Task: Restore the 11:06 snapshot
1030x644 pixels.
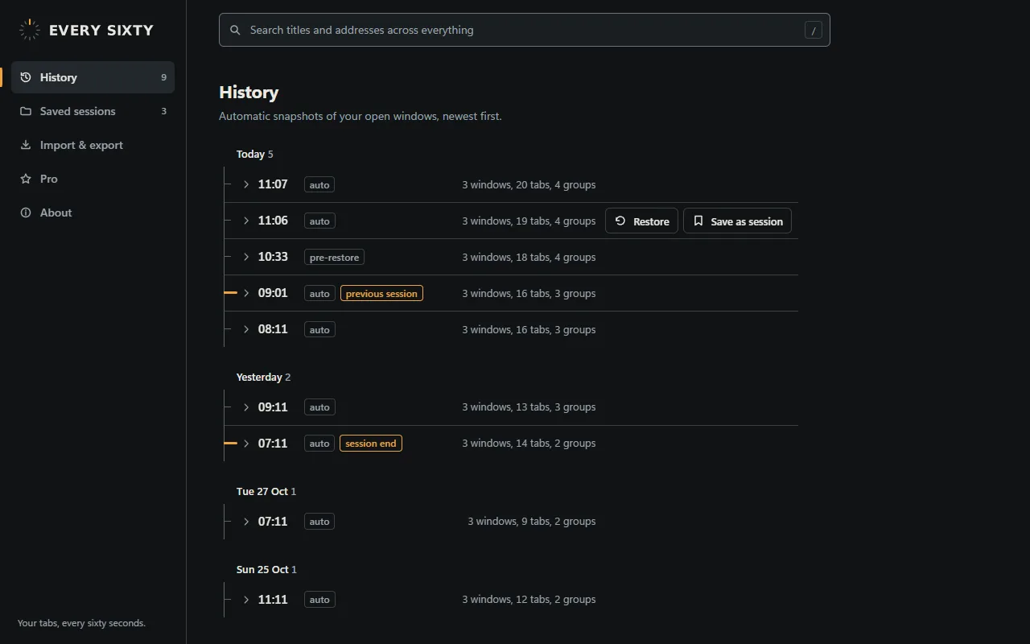Action: click(641, 221)
